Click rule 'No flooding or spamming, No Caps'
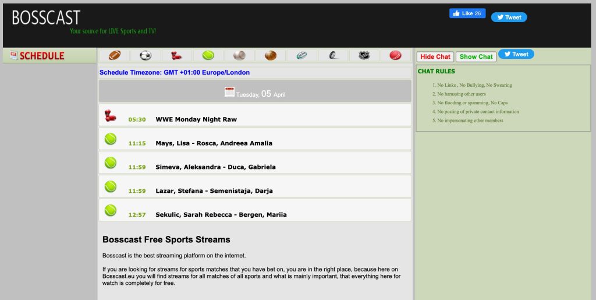 (473, 103)
